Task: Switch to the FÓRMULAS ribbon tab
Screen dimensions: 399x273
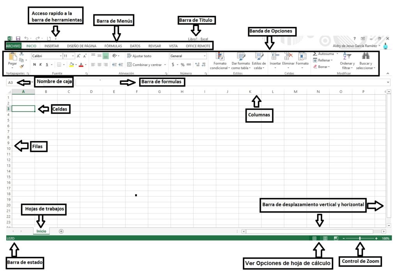Action: coord(113,46)
